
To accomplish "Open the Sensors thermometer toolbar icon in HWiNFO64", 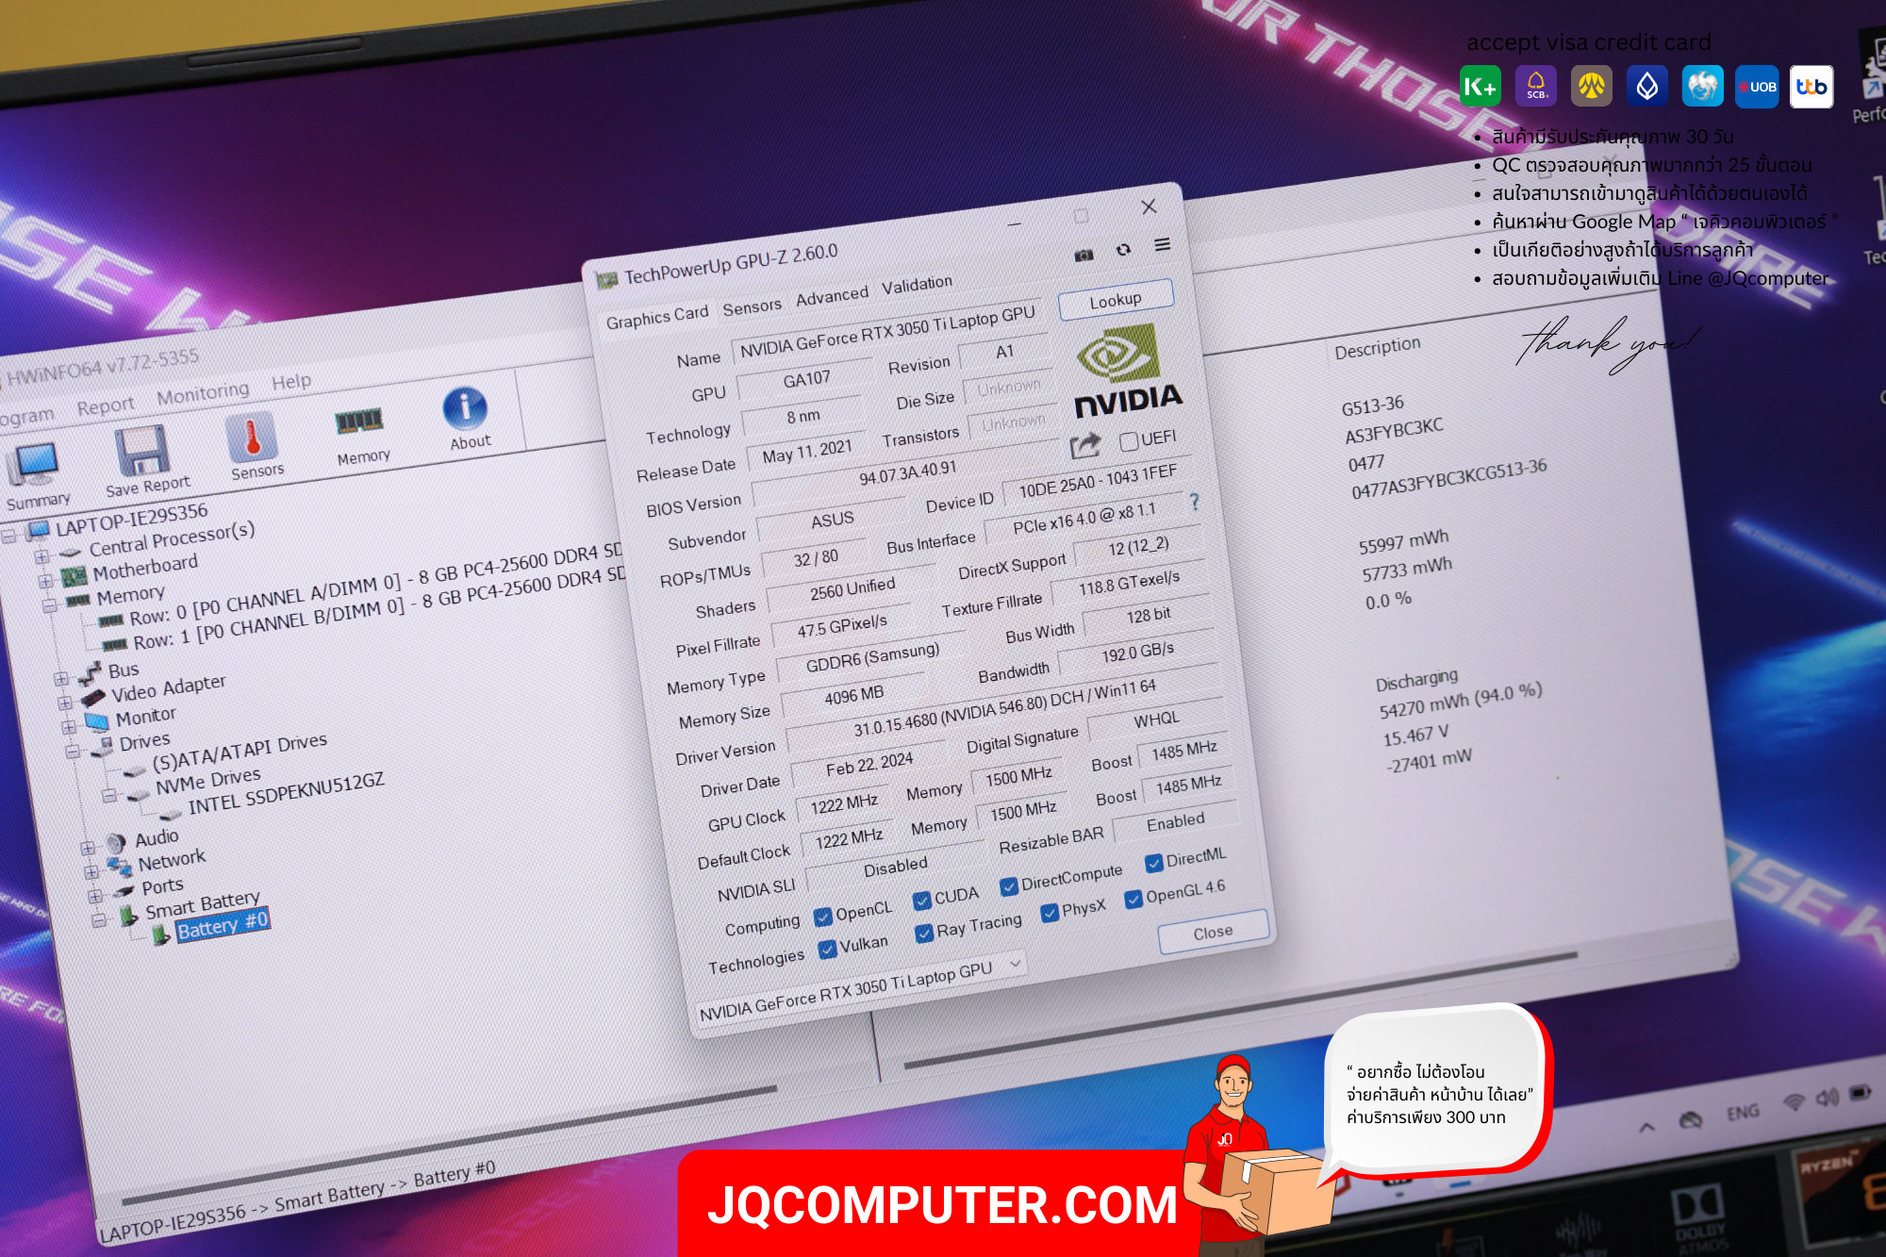I will point(251,436).
